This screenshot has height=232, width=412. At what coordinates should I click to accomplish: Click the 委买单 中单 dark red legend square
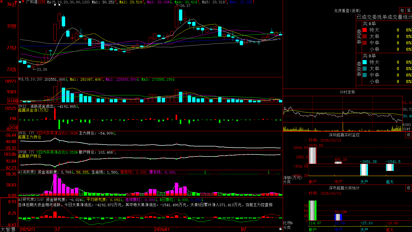365,43
